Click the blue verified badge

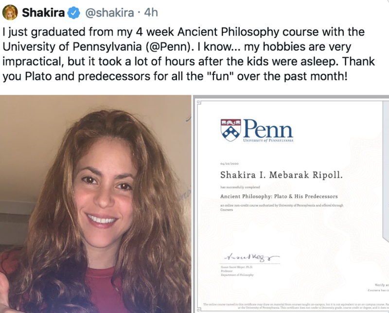[74, 13]
